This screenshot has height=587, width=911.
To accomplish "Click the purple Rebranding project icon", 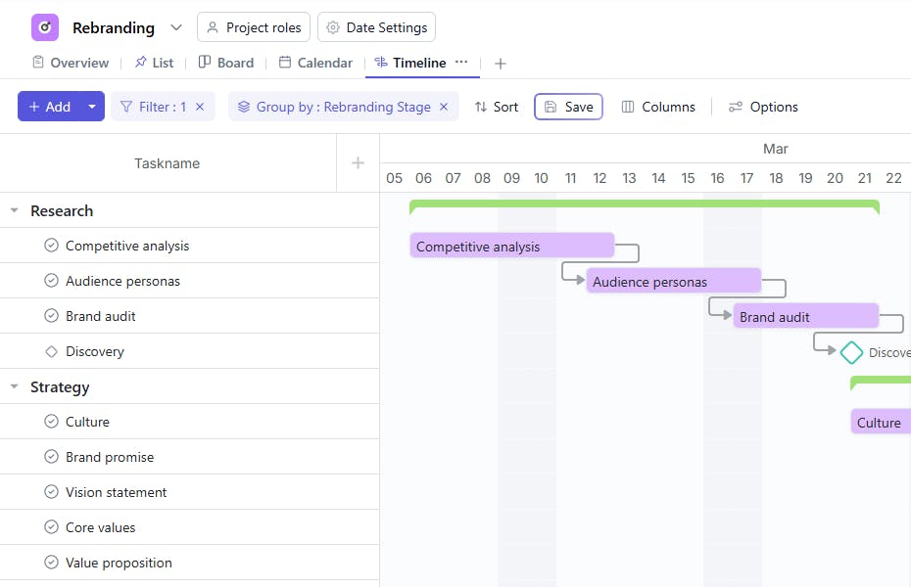I will tap(45, 27).
